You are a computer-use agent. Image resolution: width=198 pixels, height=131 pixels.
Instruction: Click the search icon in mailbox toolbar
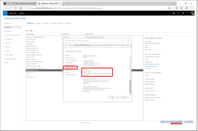tap(29, 30)
